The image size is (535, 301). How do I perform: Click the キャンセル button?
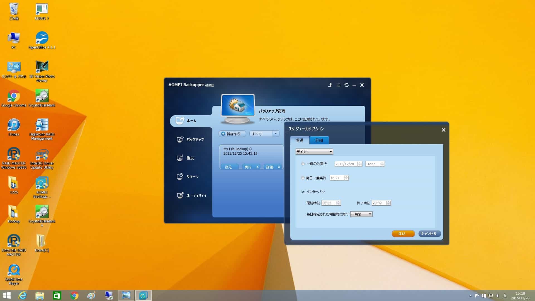tap(429, 234)
